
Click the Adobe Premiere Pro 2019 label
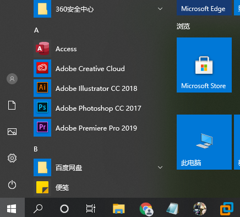96,128
